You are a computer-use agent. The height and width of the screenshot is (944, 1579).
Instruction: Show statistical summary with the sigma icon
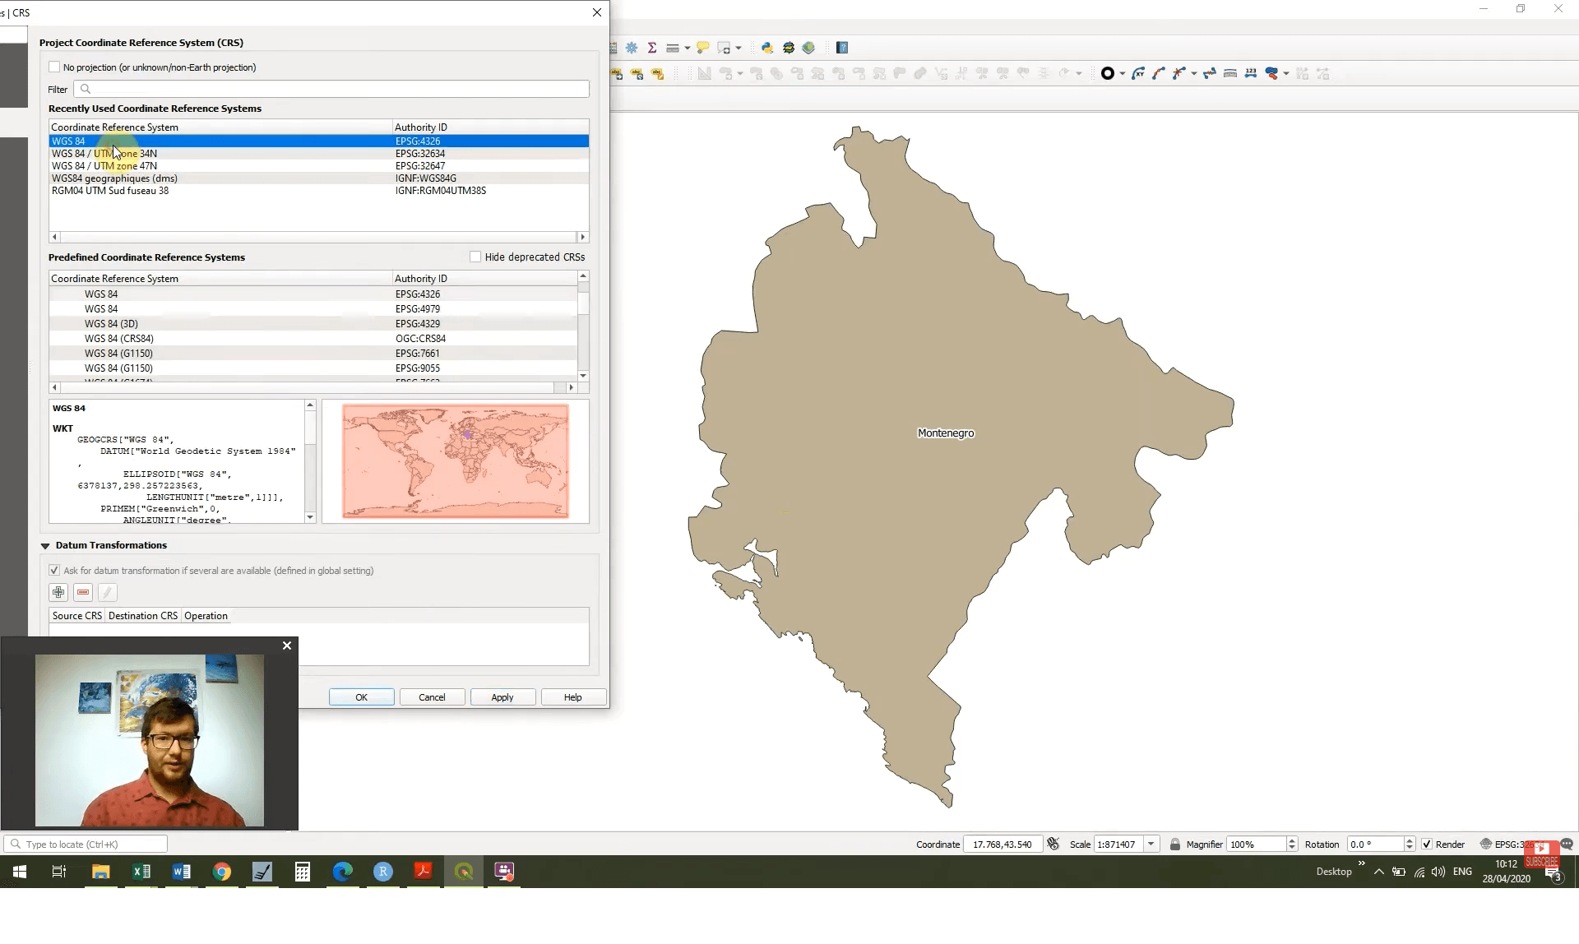point(652,47)
